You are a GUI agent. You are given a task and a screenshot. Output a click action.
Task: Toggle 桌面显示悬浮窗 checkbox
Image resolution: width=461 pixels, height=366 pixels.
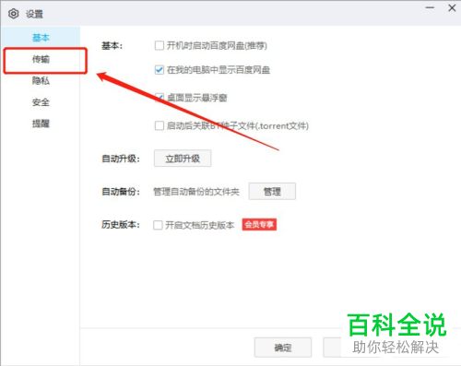[x=160, y=98]
